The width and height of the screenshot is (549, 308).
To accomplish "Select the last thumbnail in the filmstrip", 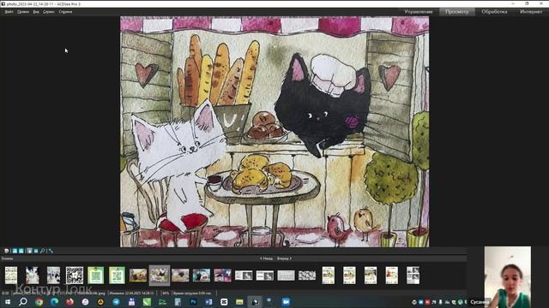I will click(413, 275).
